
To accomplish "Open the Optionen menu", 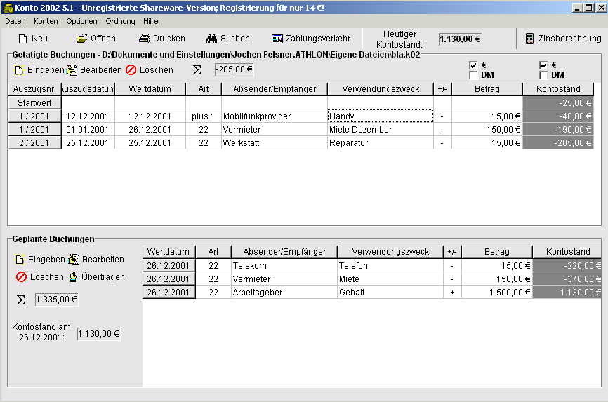I will click(81, 21).
